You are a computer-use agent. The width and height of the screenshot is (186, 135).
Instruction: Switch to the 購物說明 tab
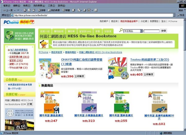pos(59,31)
